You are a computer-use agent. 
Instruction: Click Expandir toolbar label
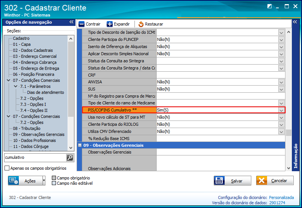click(x=122, y=24)
